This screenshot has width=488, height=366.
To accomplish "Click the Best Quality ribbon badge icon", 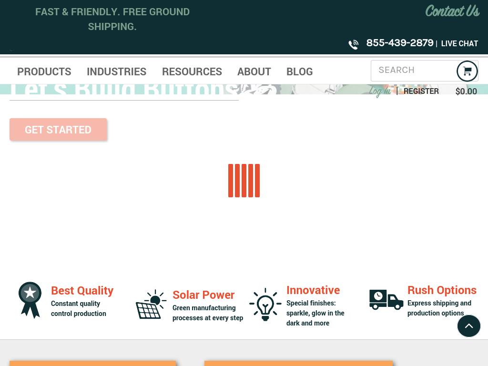I will coord(30,300).
